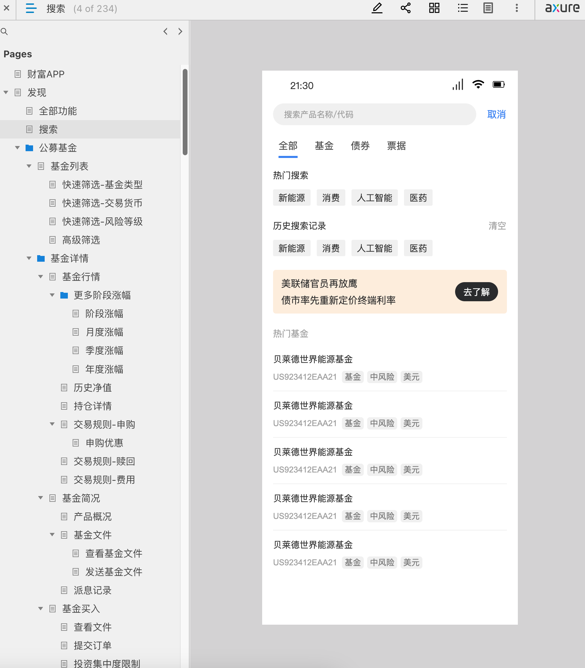Collapse the 基金买入 node arrow
The image size is (585, 668).
pos(41,608)
